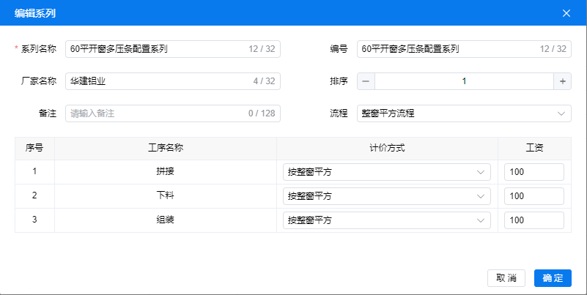Expand 计价方式 dropdown for 组装 row

click(386, 220)
